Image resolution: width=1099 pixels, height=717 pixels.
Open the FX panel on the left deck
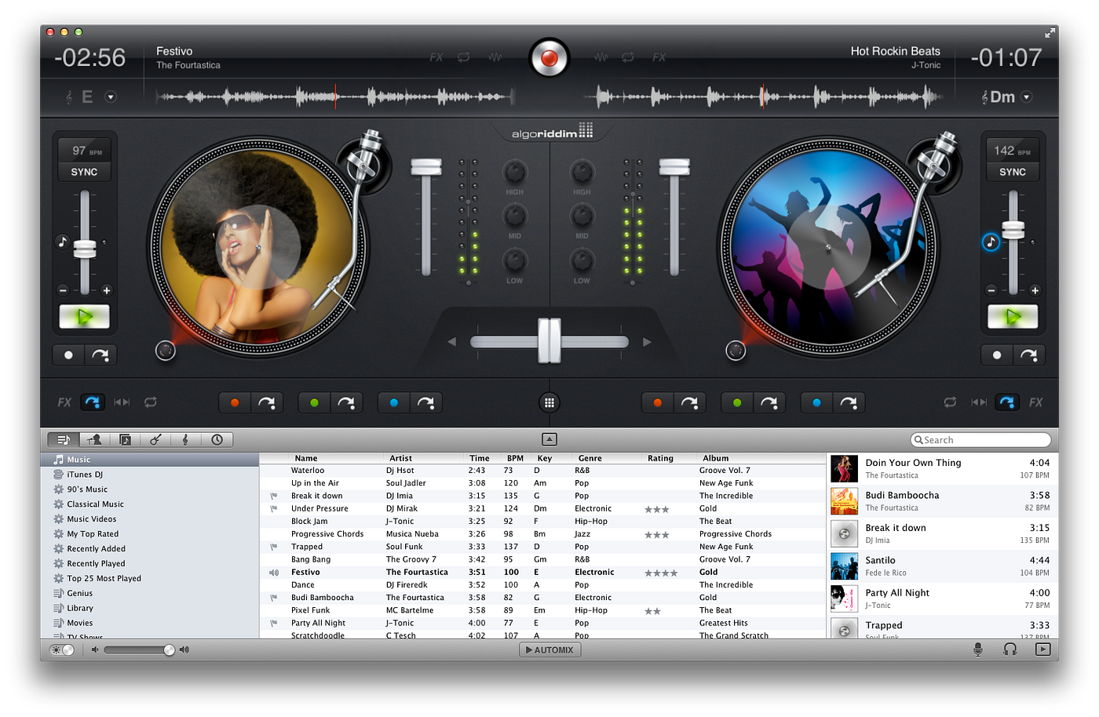(64, 402)
